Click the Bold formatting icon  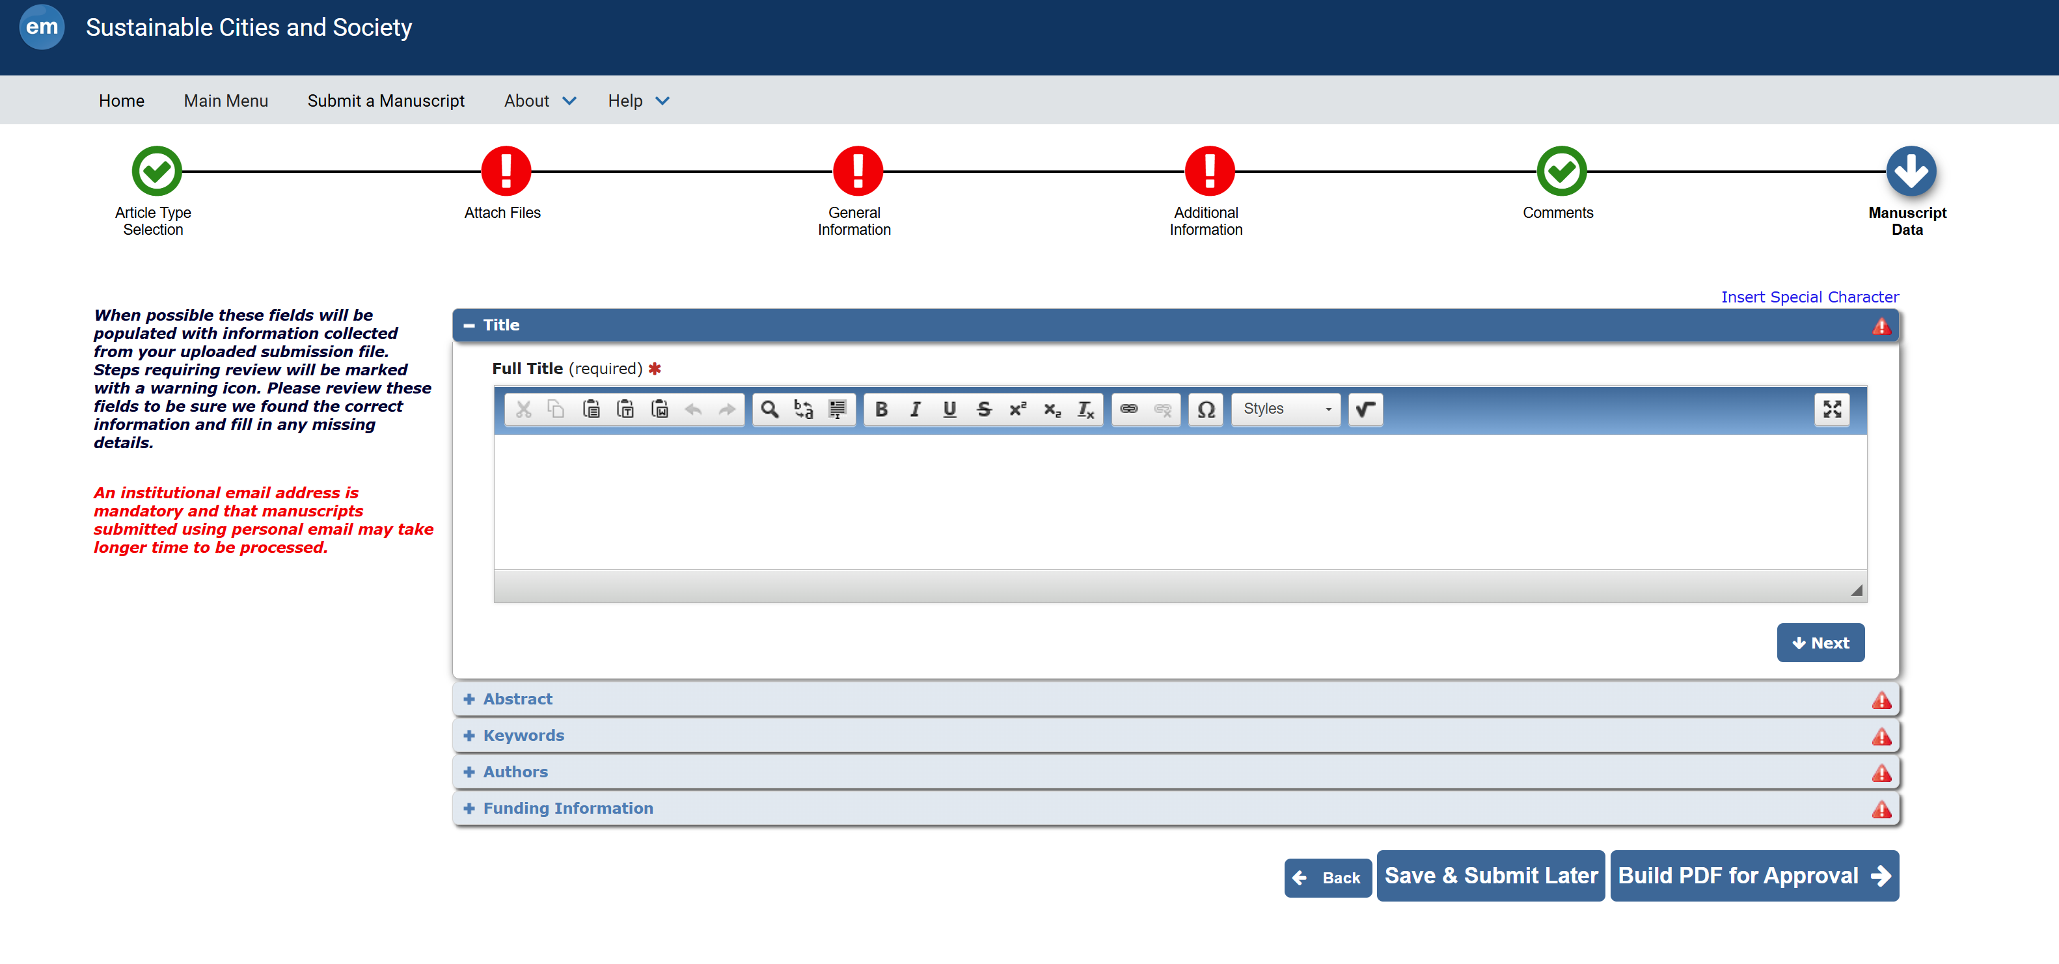click(x=881, y=409)
